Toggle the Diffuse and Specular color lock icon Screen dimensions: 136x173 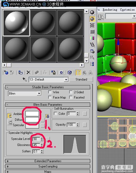(47, 116)
